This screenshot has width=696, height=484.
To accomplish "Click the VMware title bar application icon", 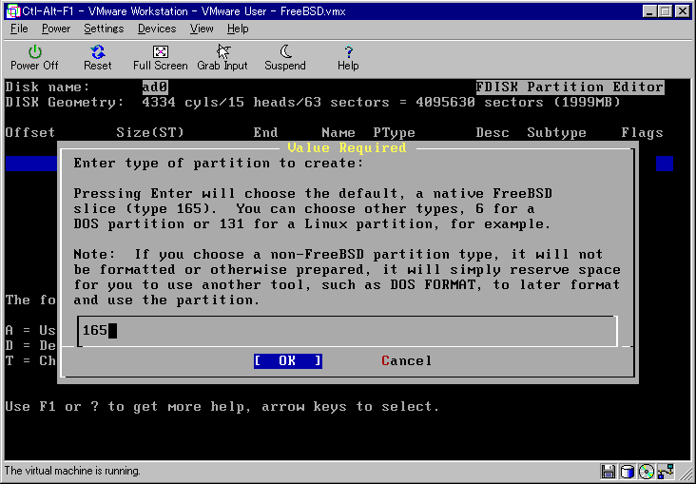I will coord(13,11).
